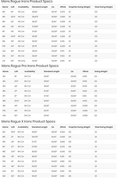The height and width of the screenshot is (178, 118).
Task: Click the Mens Rogue X Irons Product Specs heading
Action: point(28,122)
